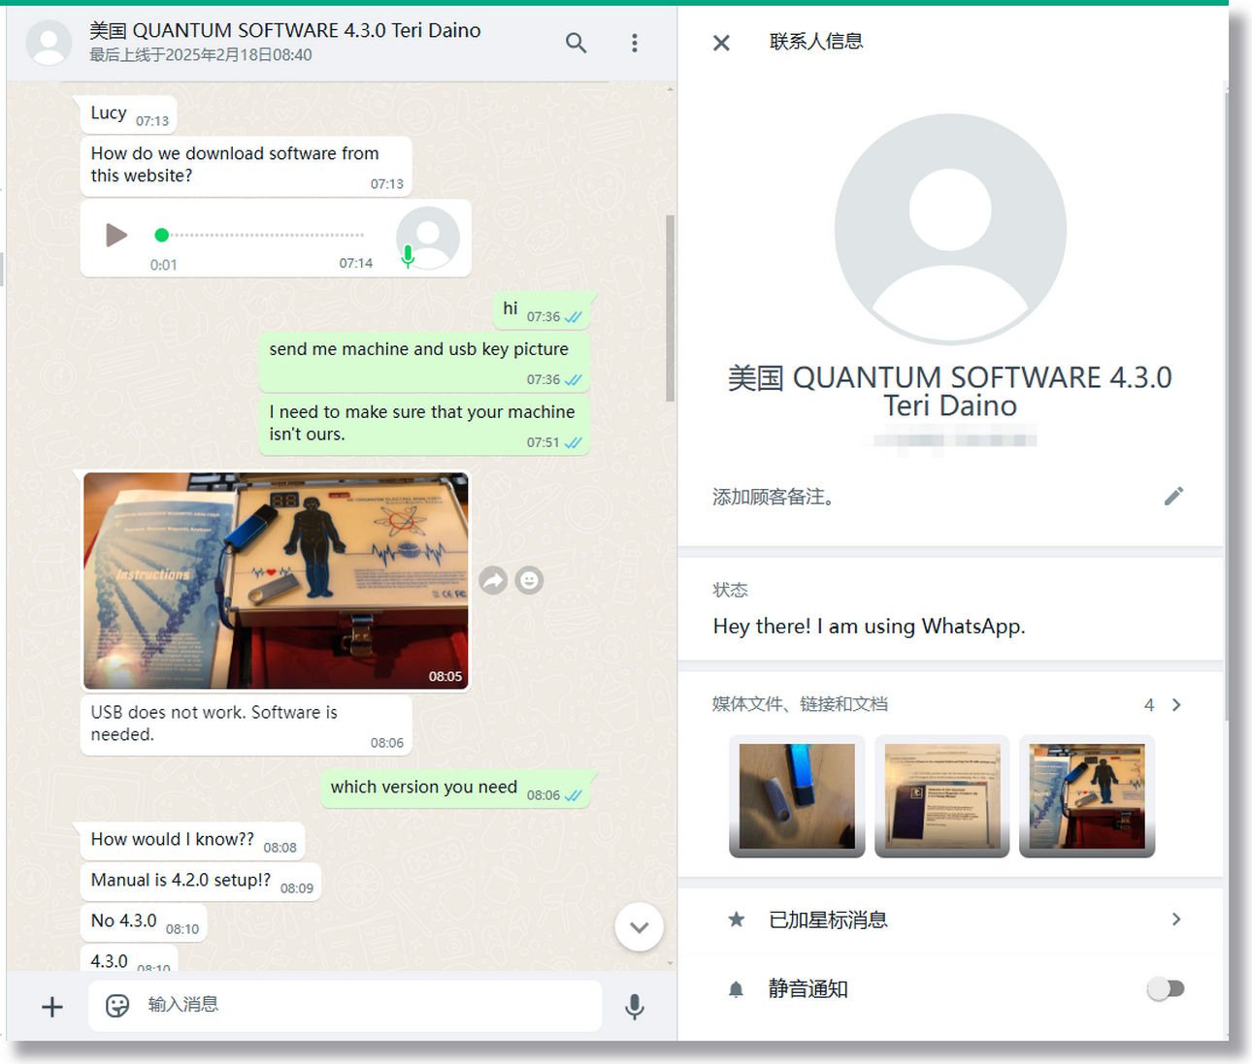Click the contact info panel scrollbar

point(1227,405)
